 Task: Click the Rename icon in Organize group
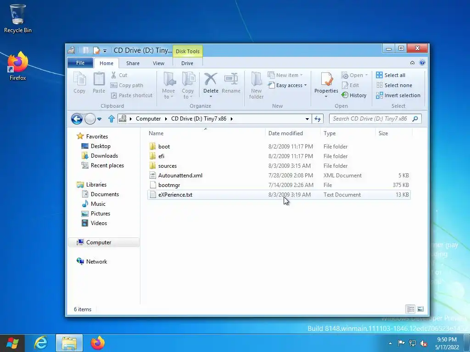click(231, 79)
